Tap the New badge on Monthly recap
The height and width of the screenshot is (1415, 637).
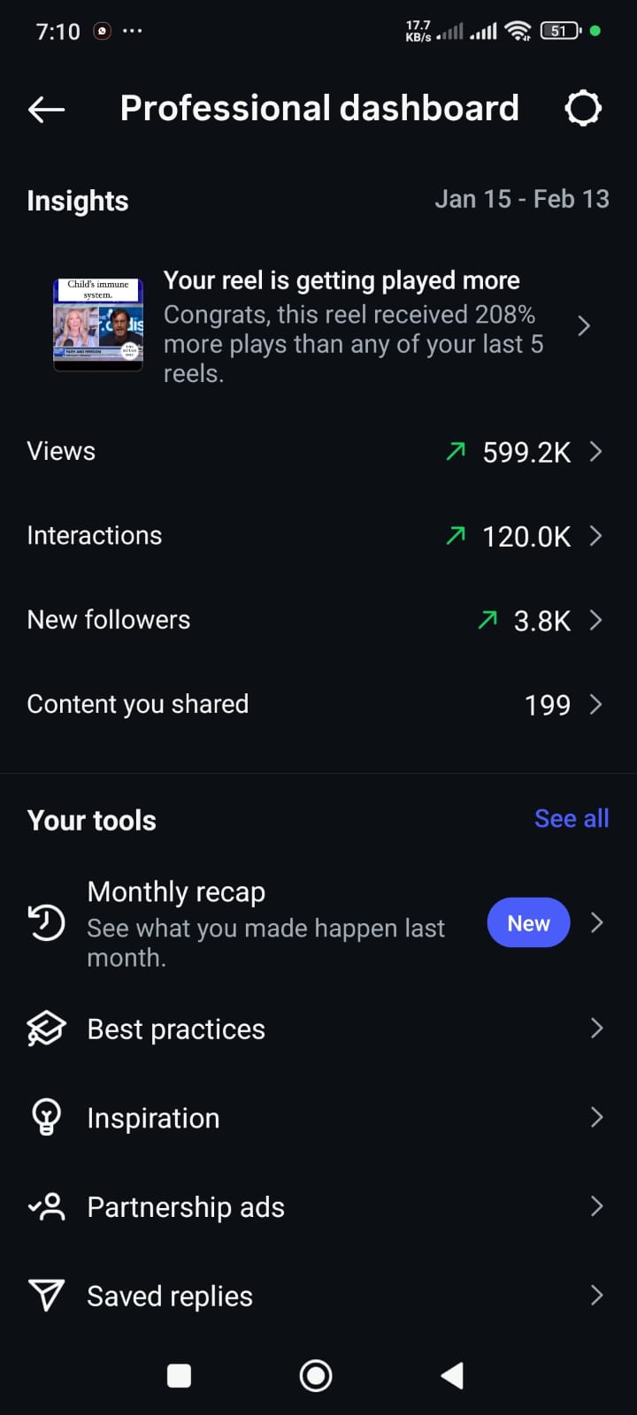[528, 923]
